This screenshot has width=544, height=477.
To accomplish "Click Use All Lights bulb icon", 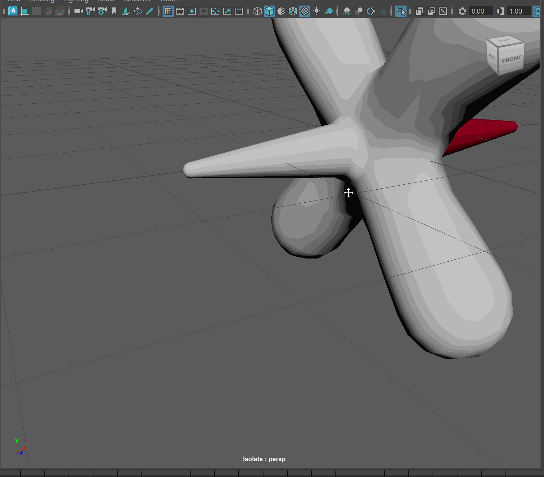I will coord(317,11).
